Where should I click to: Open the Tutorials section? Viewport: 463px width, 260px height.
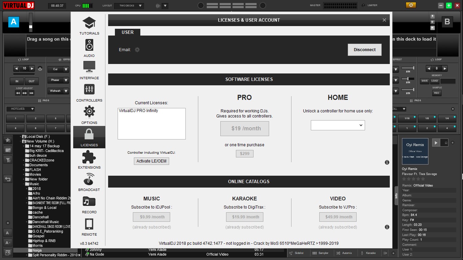point(89,26)
